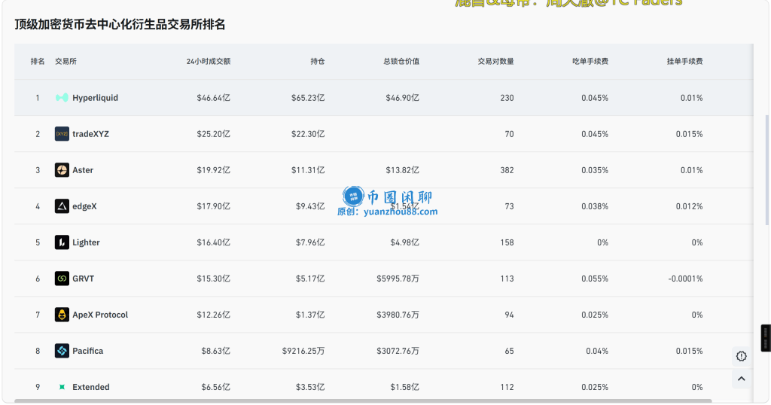The image size is (771, 405).
Task: Select Extended volume $6.56亿
Action: [216, 387]
